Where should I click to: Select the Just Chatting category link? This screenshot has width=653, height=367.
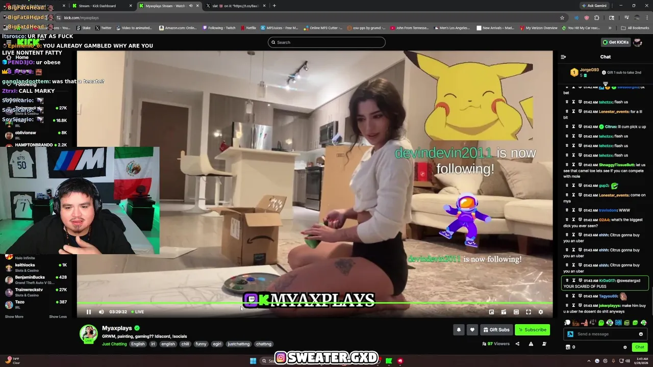click(x=114, y=344)
